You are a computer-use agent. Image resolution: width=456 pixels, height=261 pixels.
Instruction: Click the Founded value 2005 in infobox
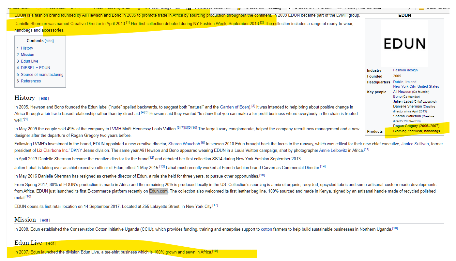click(397, 76)
